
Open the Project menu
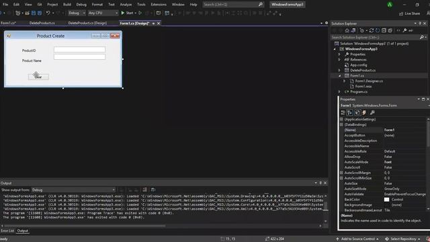[x=52, y=5]
